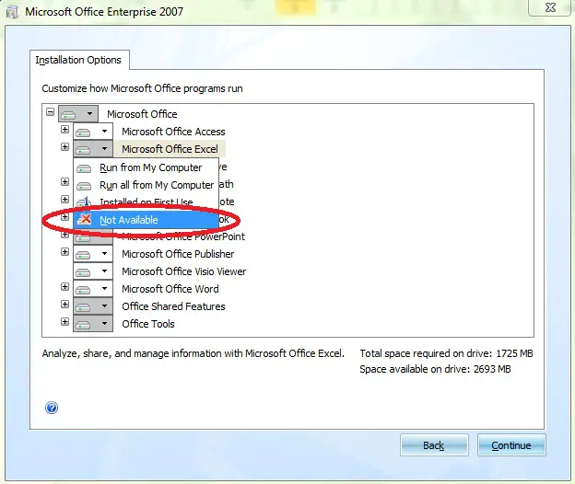The height and width of the screenshot is (484, 575).
Task: Click the Excel description text below the tree
Action: 194,353
